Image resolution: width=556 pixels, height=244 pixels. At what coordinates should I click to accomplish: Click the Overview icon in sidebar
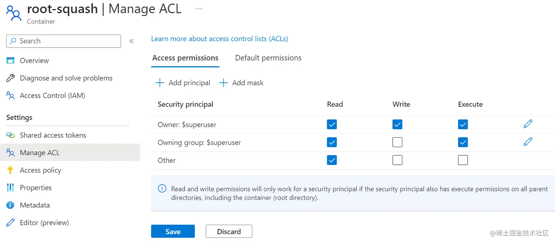click(x=10, y=60)
